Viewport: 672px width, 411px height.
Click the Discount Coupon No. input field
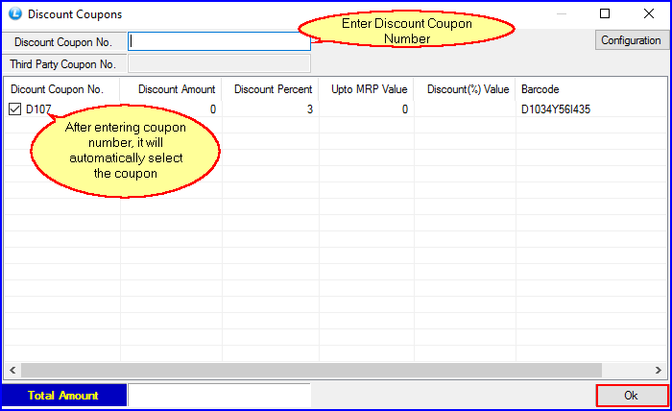coord(219,41)
